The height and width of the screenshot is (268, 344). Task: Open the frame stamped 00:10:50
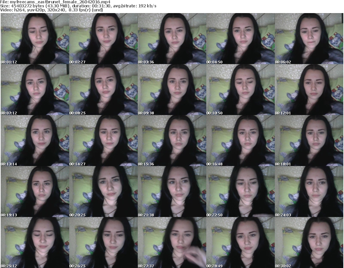pos(241,90)
